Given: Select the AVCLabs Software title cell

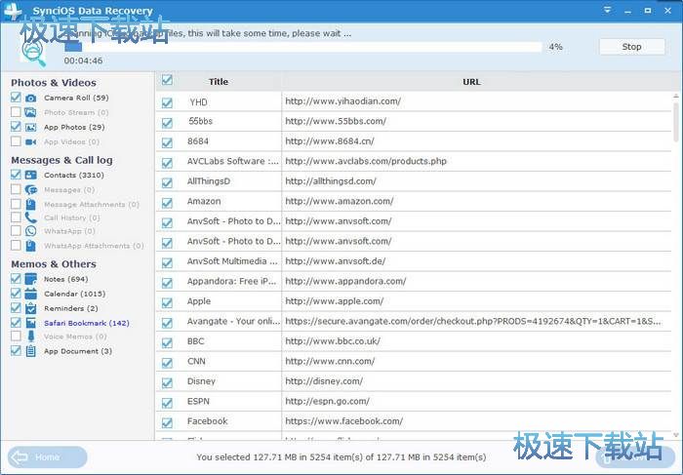Looking at the screenshot, I should [x=232, y=161].
